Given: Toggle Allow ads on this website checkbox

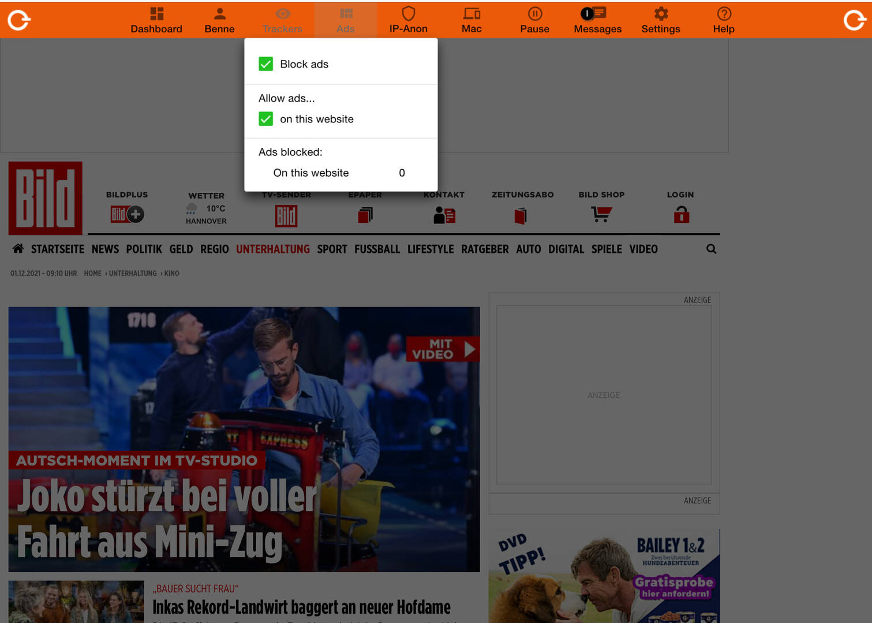Looking at the screenshot, I should pos(265,119).
